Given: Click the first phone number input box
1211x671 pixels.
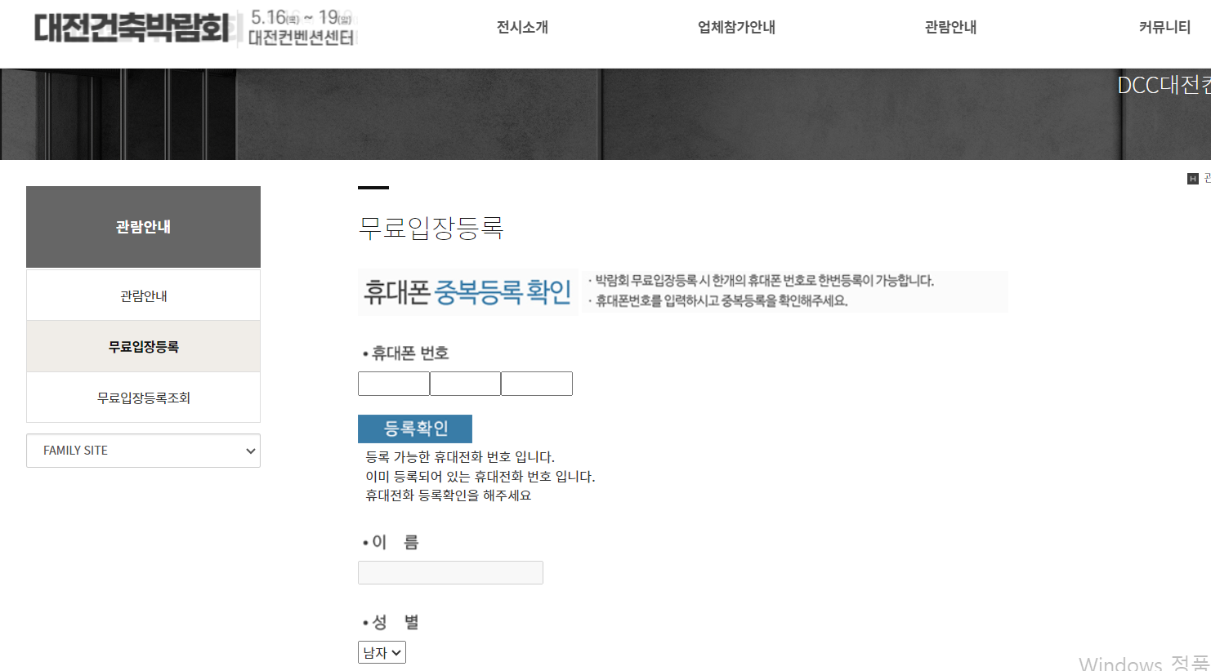Looking at the screenshot, I should coord(394,383).
